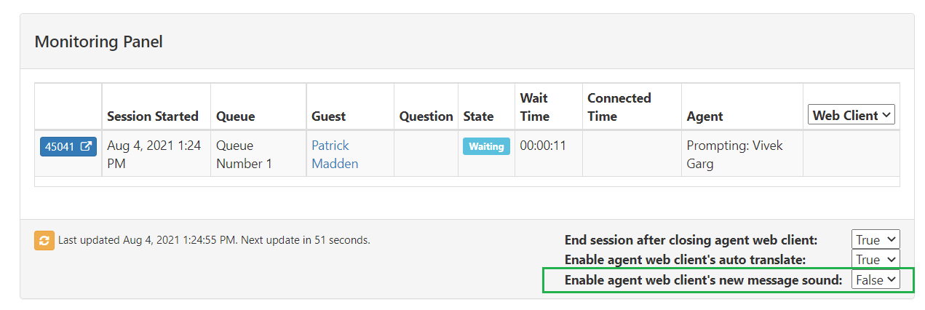Click the State column header
The width and height of the screenshot is (925, 310).
tap(478, 116)
